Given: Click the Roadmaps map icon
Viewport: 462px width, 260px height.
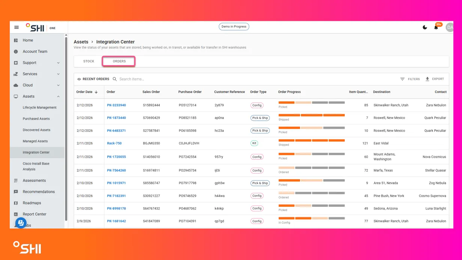Looking at the screenshot, I should [x=16, y=203].
